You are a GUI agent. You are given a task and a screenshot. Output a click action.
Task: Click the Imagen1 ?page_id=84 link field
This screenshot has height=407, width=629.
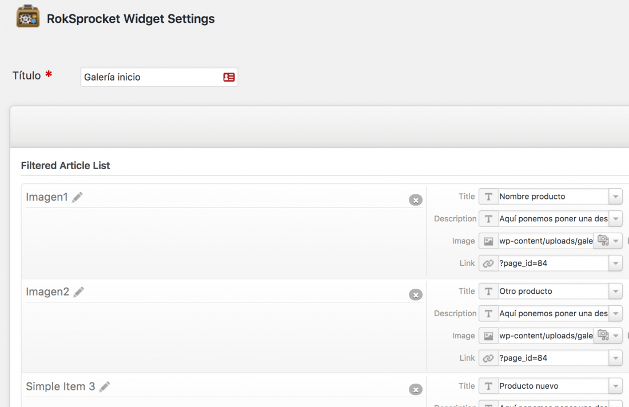(553, 264)
